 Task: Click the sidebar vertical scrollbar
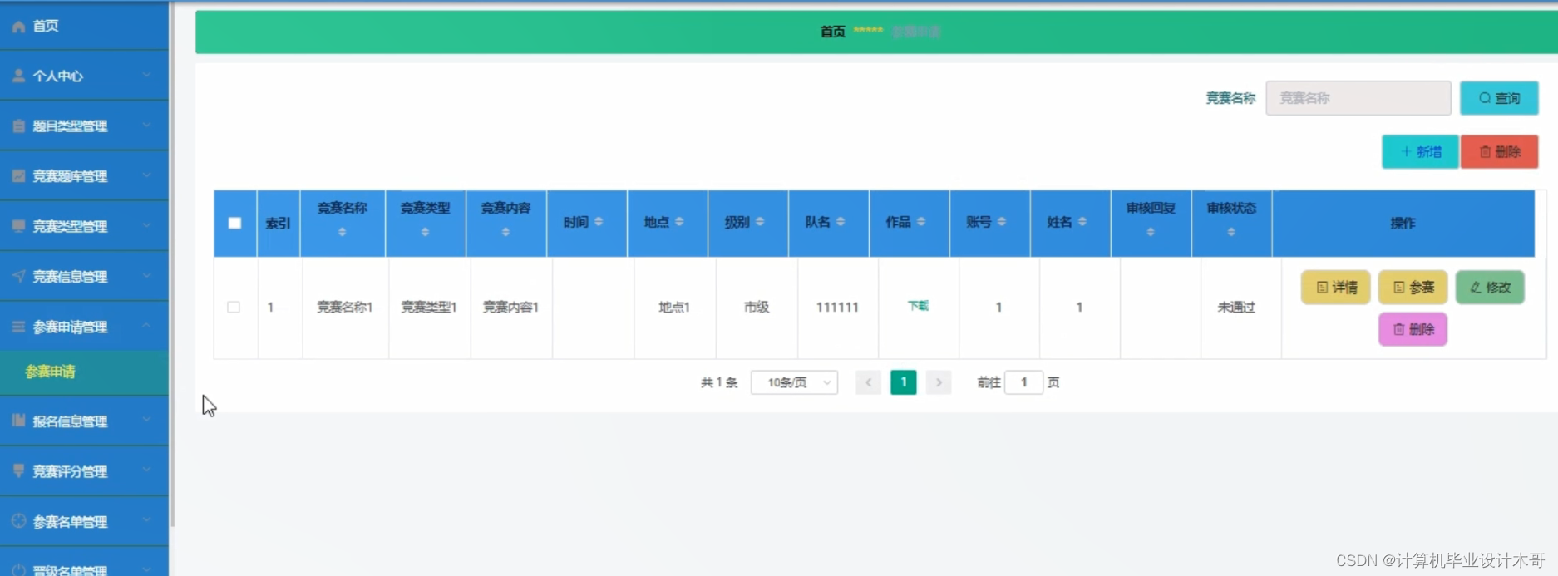point(172,263)
